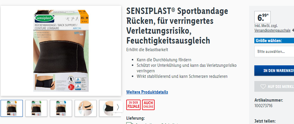294x124 pixels.
Task: Click the 6.99 price box
Action: coord(262,17)
